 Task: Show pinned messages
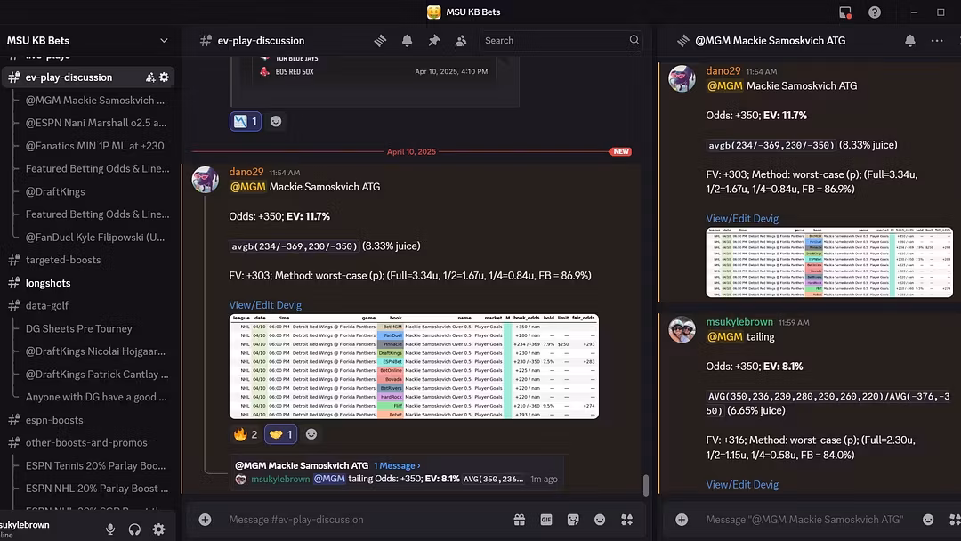434,40
